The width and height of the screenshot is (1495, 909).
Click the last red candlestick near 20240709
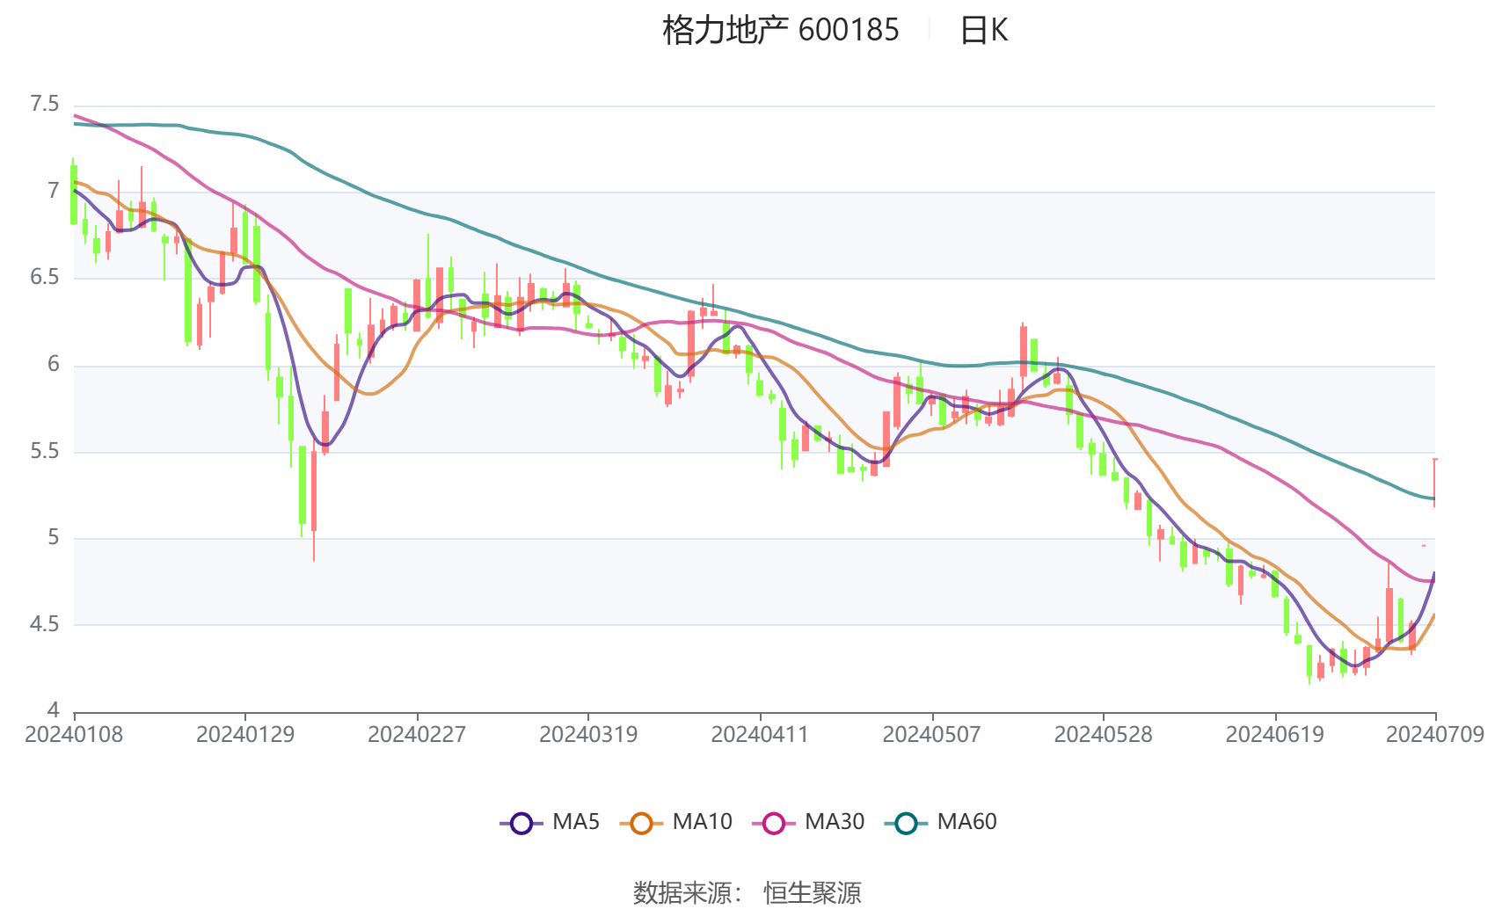(1434, 482)
